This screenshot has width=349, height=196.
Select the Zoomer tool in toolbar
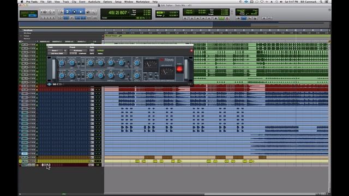pos(61,11)
